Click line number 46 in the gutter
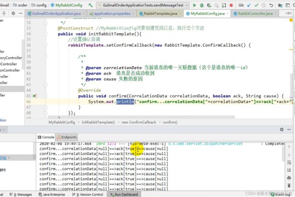This screenshot has width=295, height=197. click(x=29, y=102)
